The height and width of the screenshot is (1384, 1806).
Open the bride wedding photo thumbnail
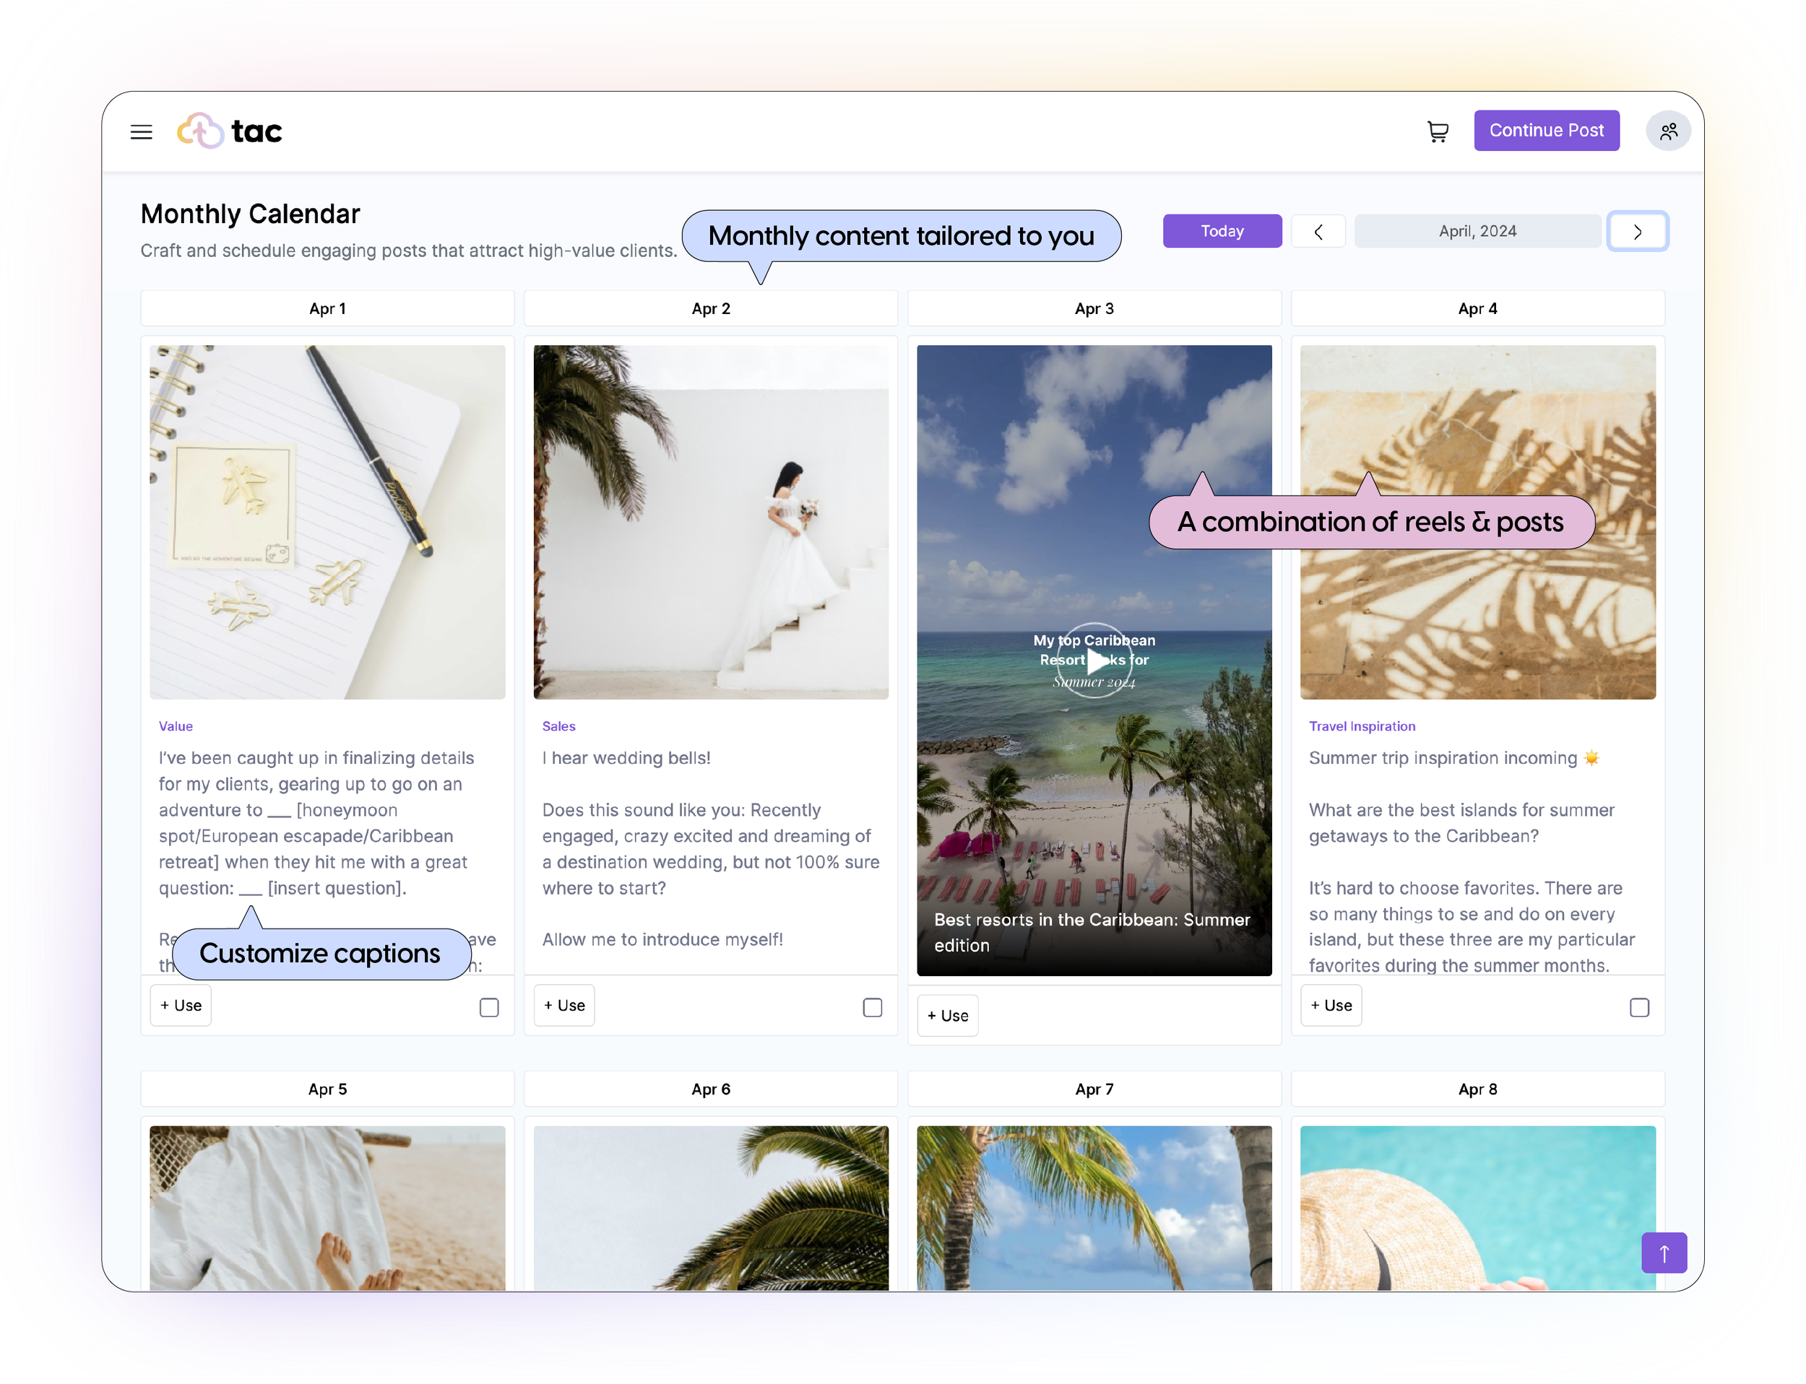711,522
